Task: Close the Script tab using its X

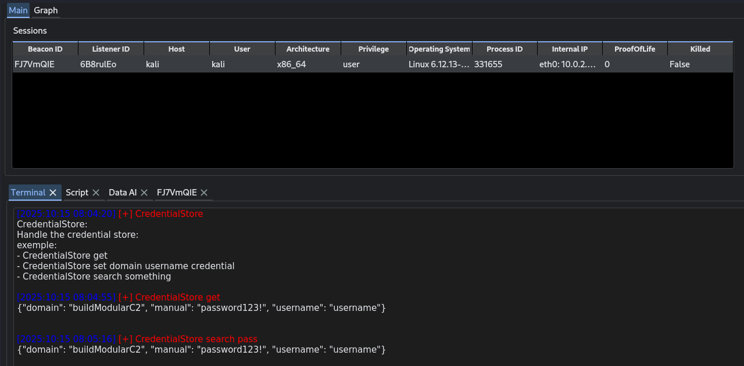Action: [x=96, y=193]
